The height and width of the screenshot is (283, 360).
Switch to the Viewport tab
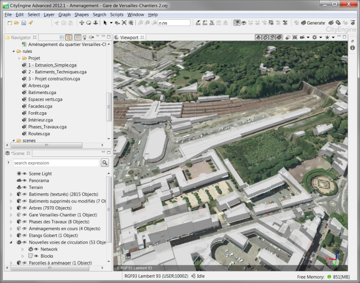tap(129, 37)
